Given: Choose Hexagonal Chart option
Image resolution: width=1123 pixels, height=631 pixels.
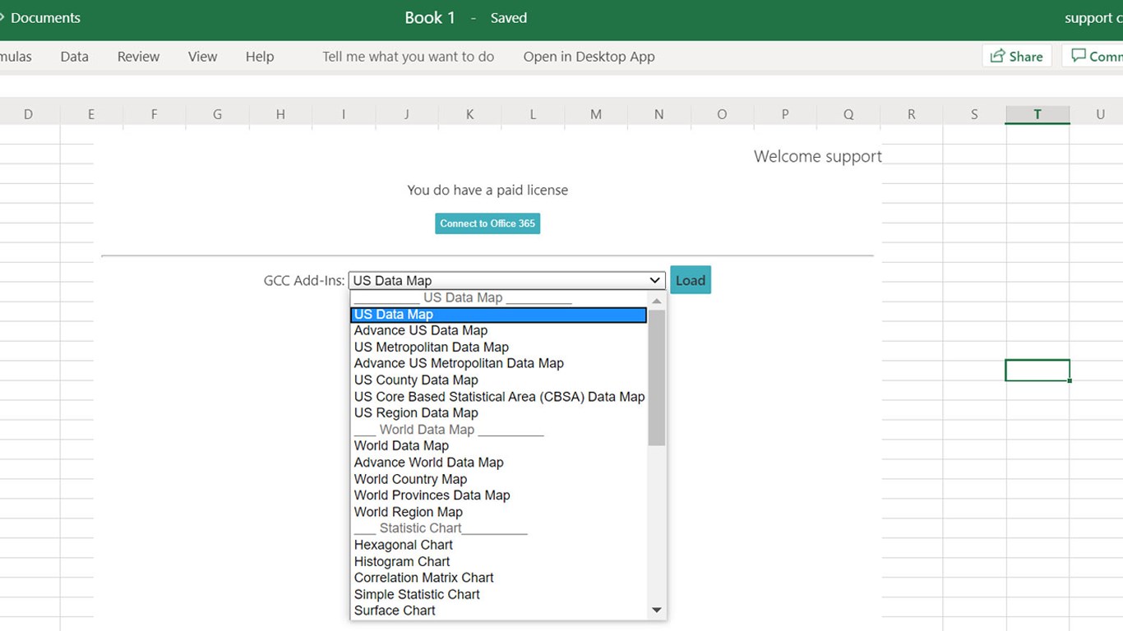Looking at the screenshot, I should pyautogui.click(x=499, y=545).
